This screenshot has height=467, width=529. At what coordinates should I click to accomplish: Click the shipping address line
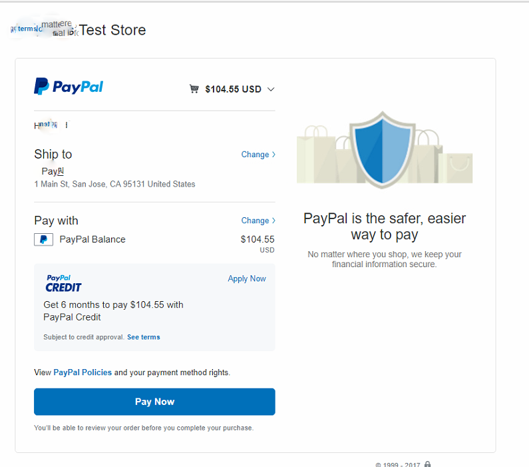click(x=114, y=184)
